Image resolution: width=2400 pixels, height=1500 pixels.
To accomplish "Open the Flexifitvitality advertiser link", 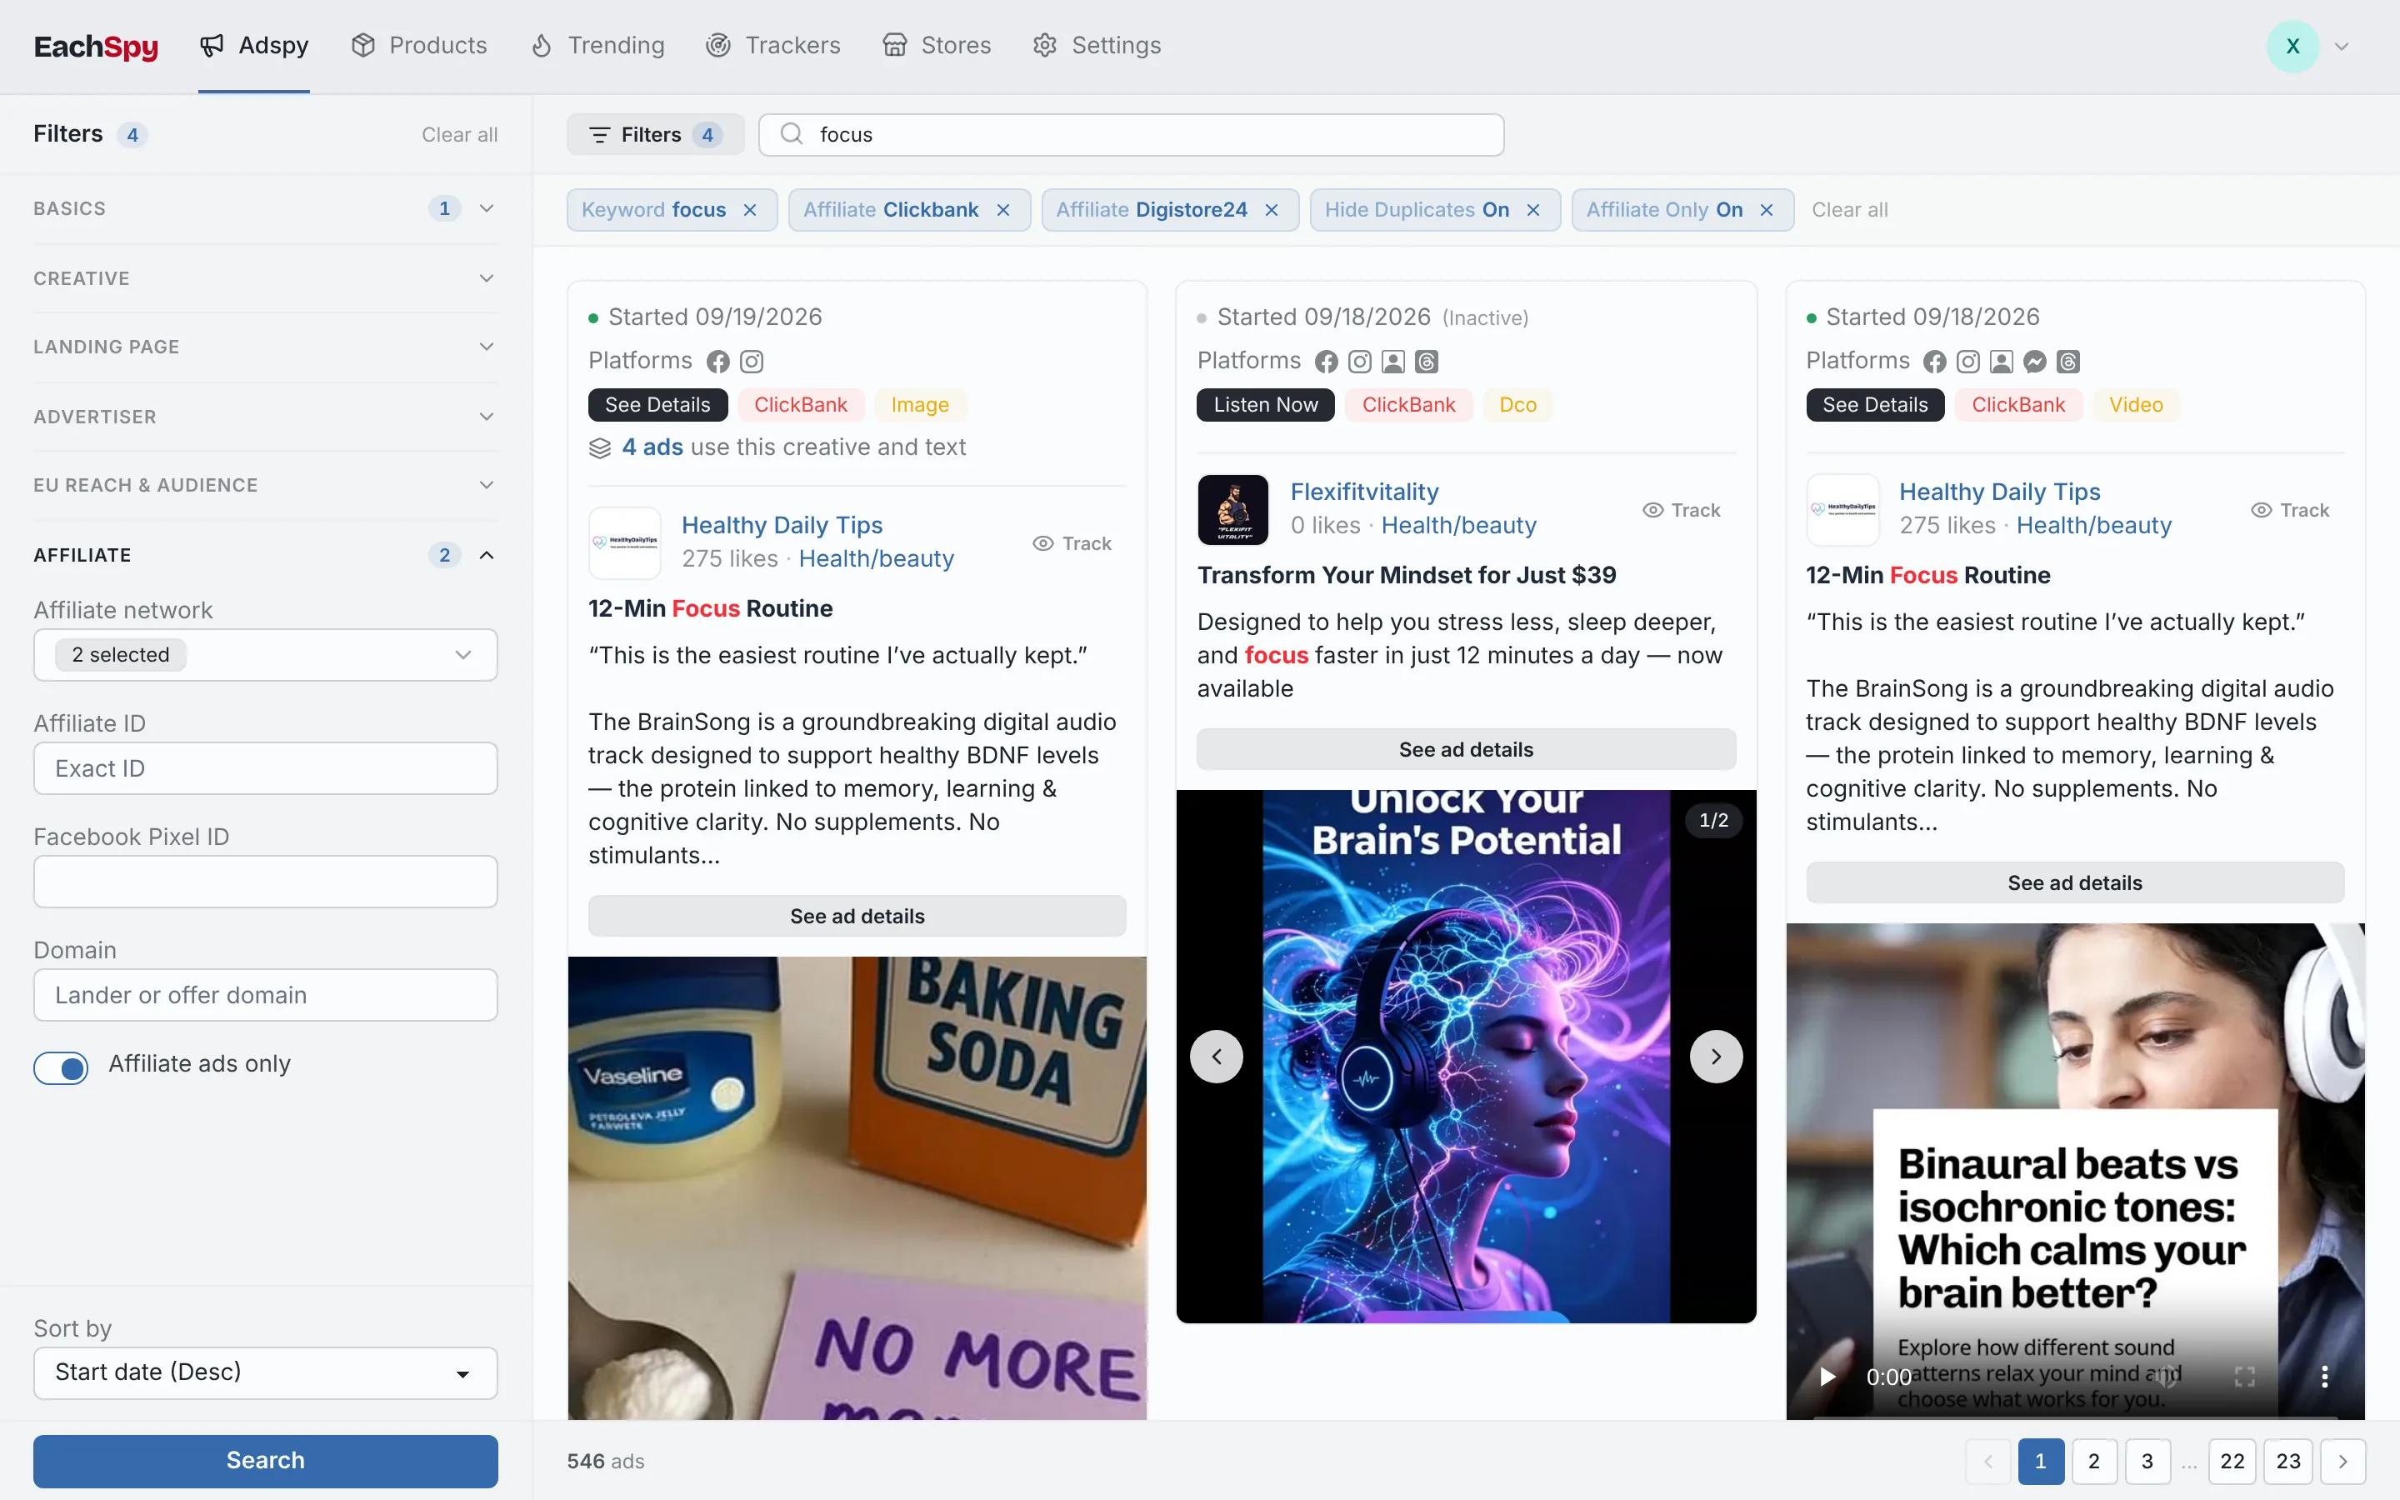I will (1363, 492).
